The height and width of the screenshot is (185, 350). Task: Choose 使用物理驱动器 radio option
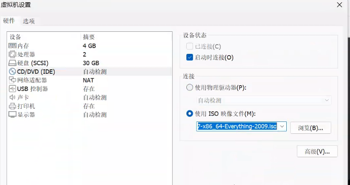pyautogui.click(x=190, y=87)
